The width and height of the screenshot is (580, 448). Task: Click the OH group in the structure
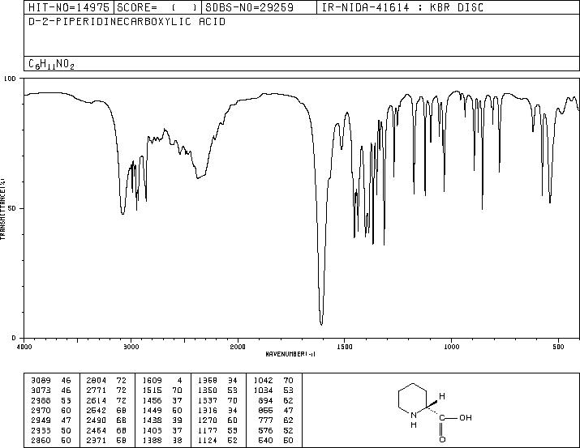point(466,418)
